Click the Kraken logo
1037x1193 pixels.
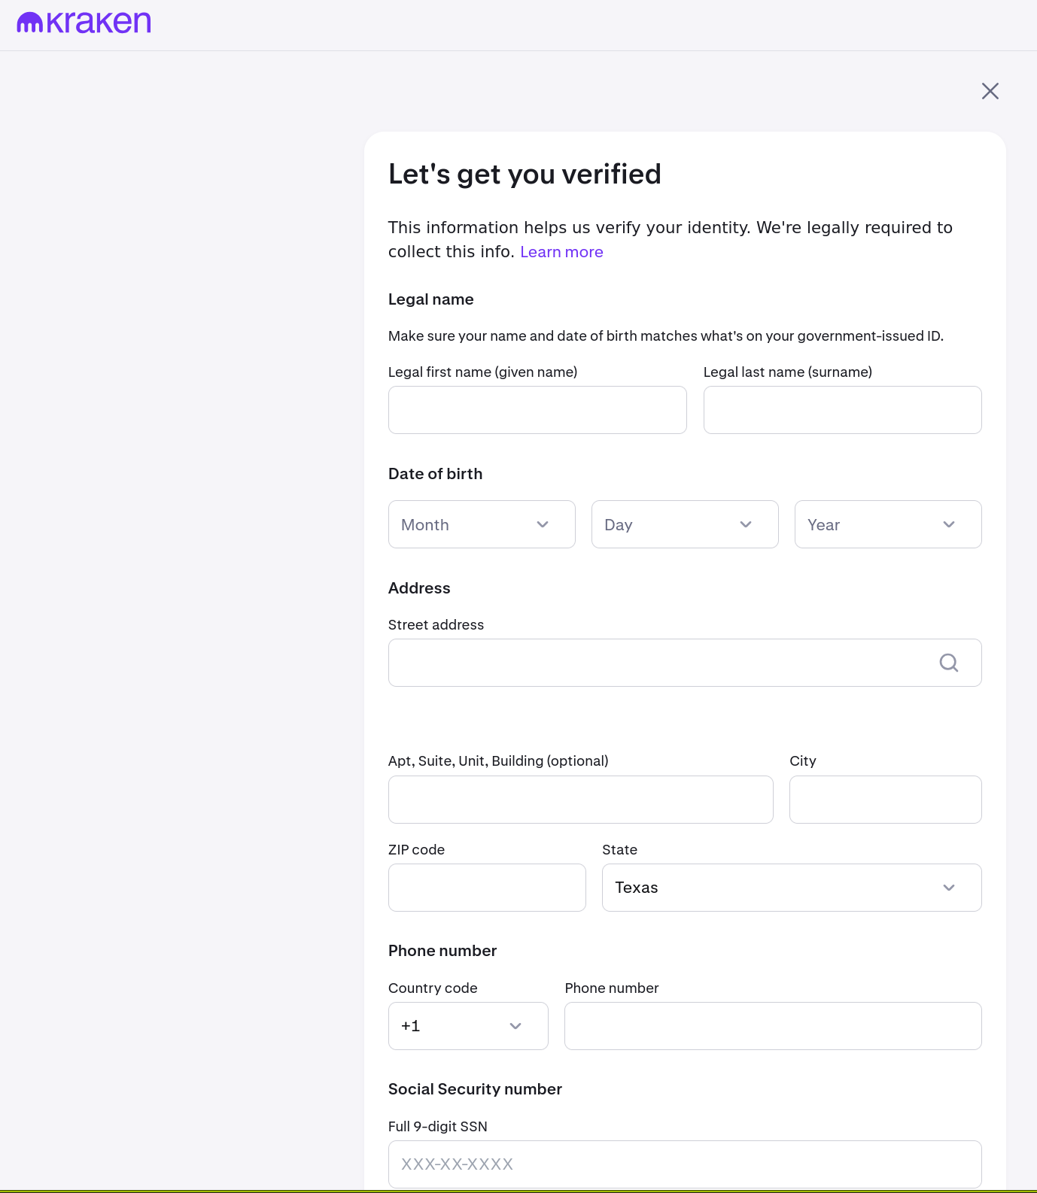click(84, 23)
